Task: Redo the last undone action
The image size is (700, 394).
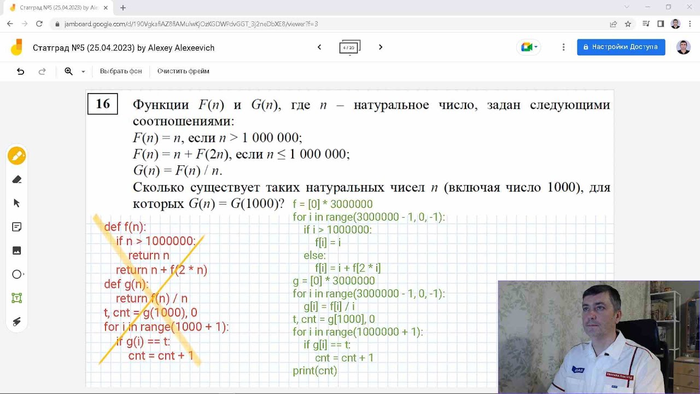Action: coord(42,71)
